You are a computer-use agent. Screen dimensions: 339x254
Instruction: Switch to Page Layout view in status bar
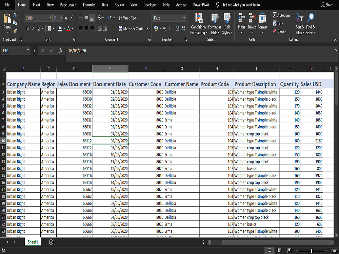pyautogui.click(x=279, y=251)
